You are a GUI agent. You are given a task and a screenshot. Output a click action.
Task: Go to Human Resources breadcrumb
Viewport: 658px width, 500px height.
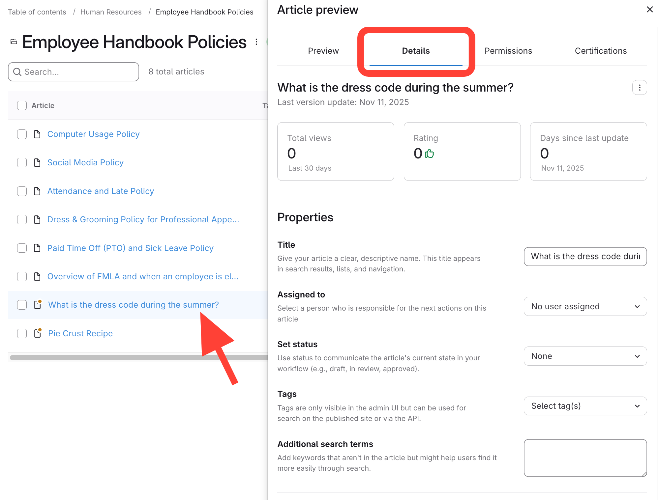pyautogui.click(x=111, y=12)
